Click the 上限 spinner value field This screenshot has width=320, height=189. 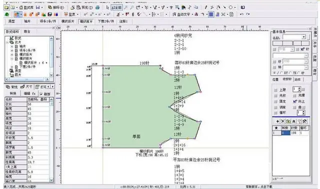pyautogui.click(x=295, y=89)
